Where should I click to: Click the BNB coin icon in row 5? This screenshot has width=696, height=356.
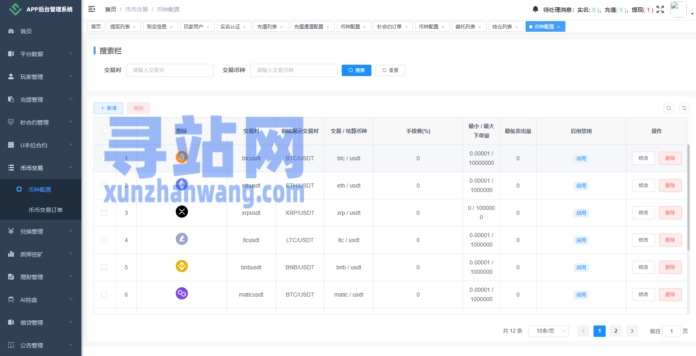coord(181,266)
